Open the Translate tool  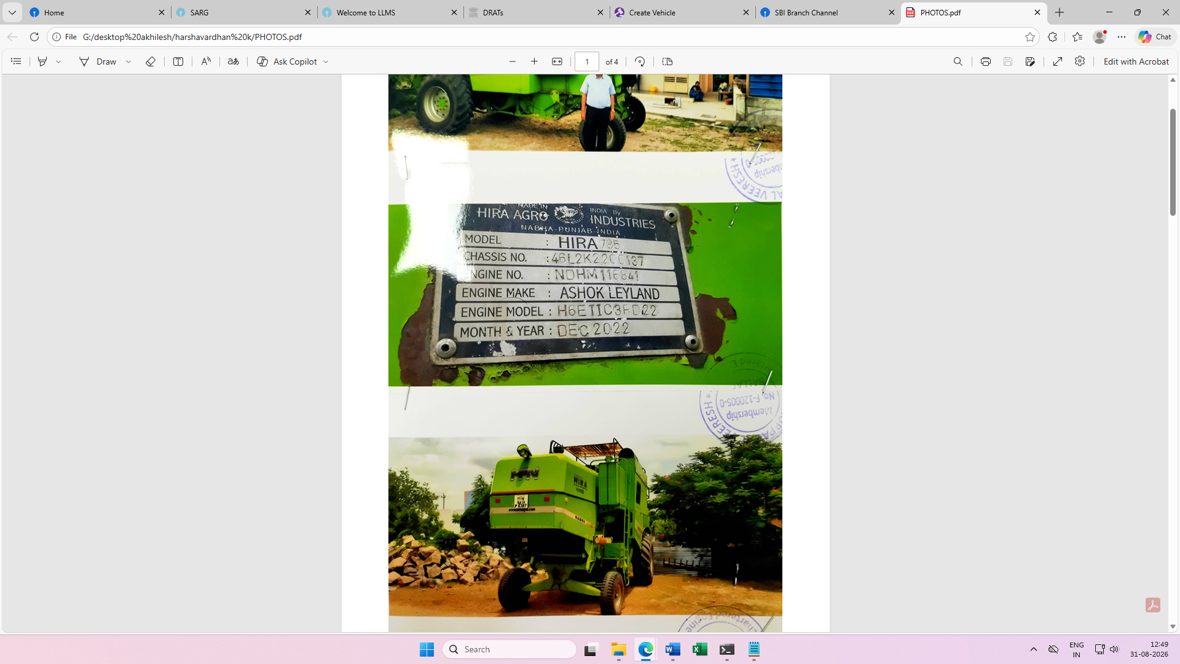pyautogui.click(x=234, y=61)
